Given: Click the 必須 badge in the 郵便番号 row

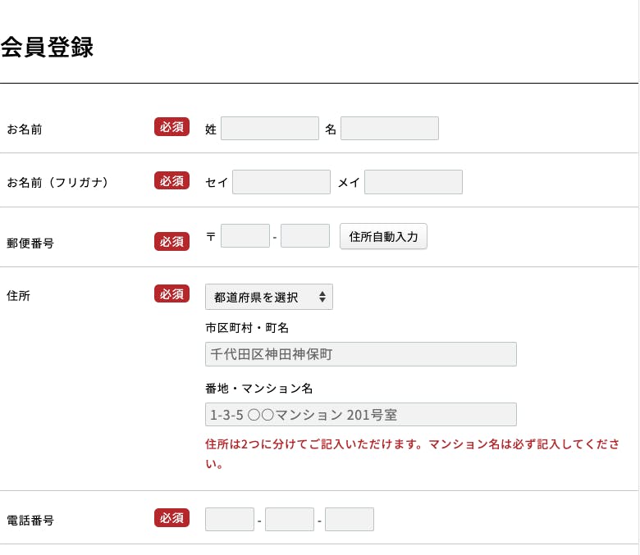Looking at the screenshot, I should click(171, 242).
